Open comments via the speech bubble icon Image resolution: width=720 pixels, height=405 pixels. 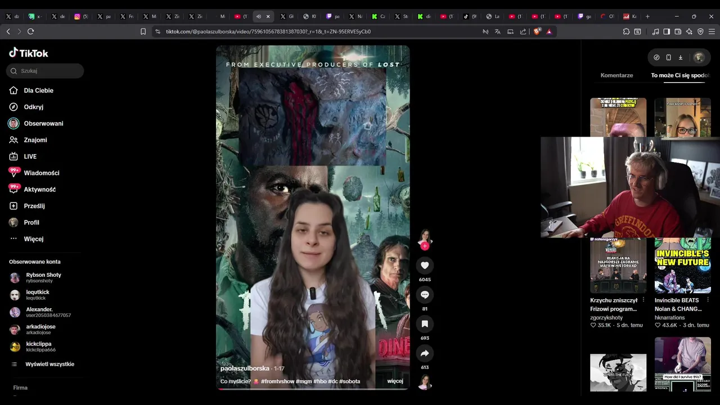[425, 295]
